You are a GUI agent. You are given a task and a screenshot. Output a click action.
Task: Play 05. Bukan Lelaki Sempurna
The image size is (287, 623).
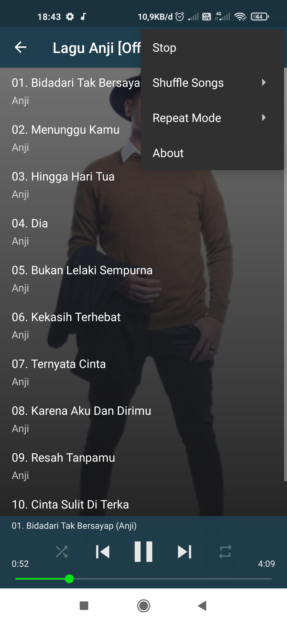(x=143, y=279)
